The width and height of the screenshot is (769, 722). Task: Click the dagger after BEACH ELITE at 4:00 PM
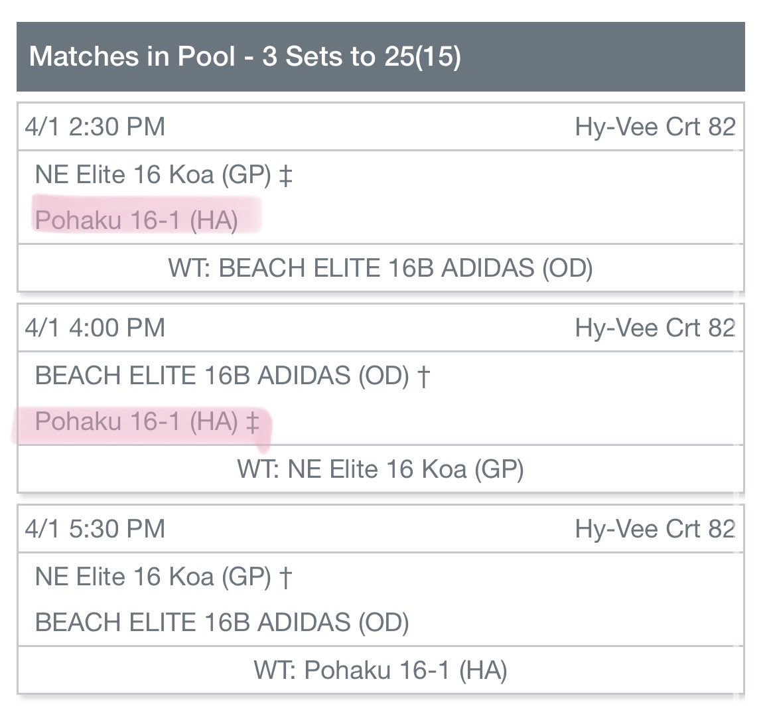(424, 376)
